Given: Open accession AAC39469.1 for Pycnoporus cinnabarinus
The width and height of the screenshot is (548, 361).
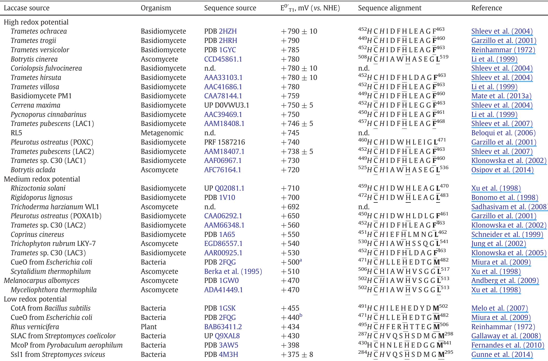Looking at the screenshot, I should pos(223,115).
